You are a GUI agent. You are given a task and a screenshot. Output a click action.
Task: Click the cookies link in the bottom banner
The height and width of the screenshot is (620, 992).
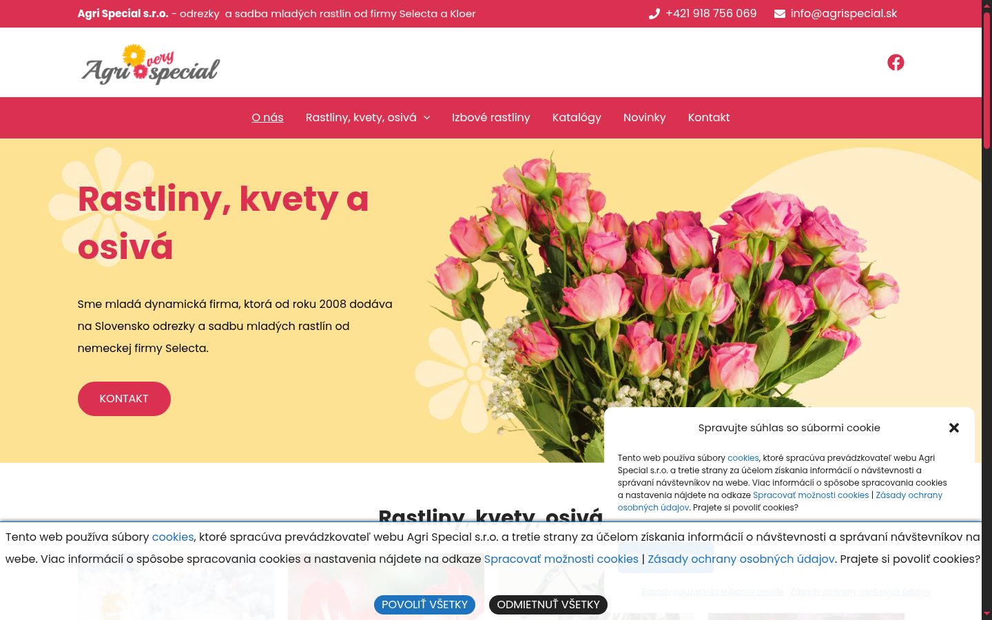coord(173,537)
